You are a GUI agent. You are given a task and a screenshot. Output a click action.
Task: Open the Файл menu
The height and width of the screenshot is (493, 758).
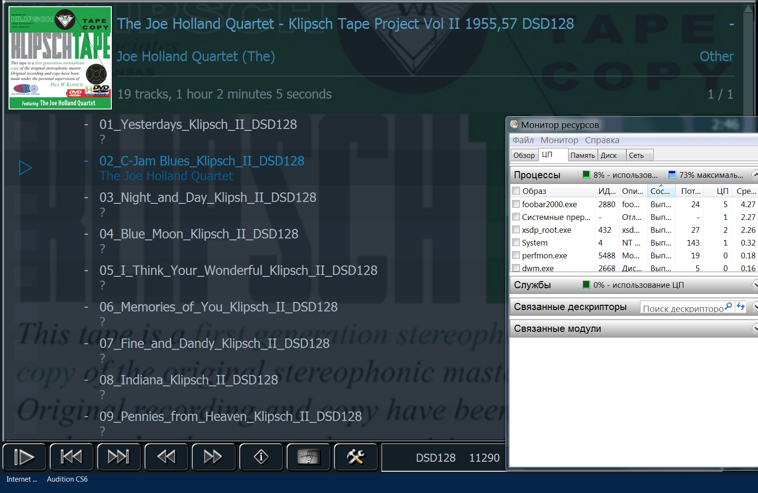pyautogui.click(x=523, y=140)
